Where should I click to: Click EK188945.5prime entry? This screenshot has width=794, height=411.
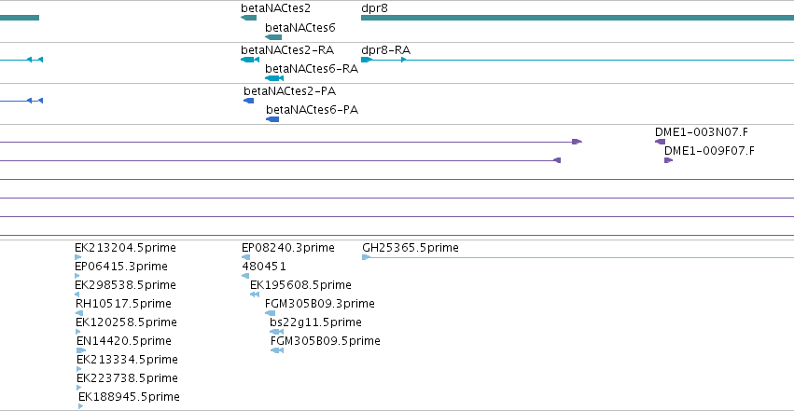(81, 406)
